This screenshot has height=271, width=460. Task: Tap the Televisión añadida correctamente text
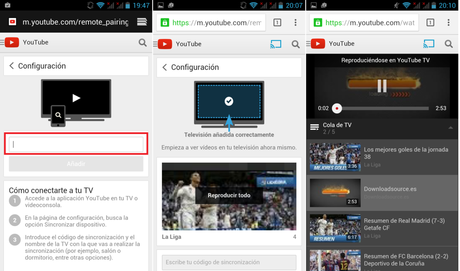[x=229, y=135]
